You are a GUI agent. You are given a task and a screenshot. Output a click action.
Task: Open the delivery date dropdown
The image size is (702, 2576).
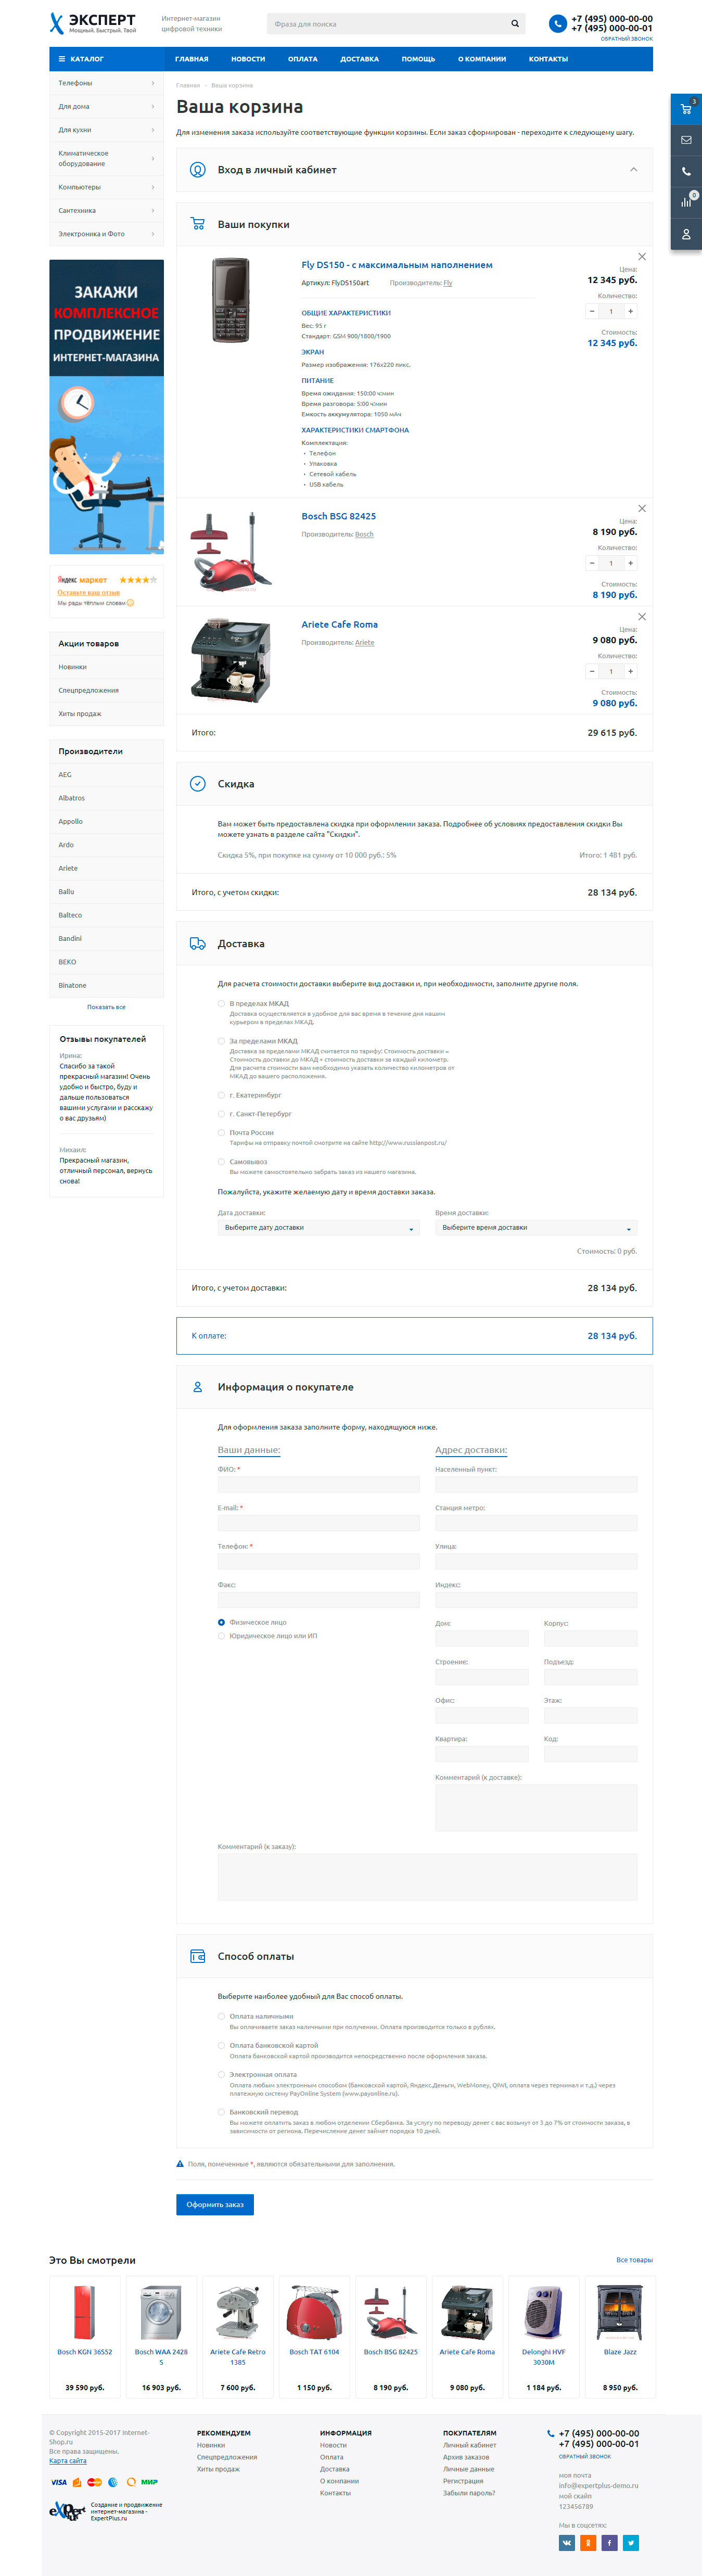pyautogui.click(x=319, y=1227)
